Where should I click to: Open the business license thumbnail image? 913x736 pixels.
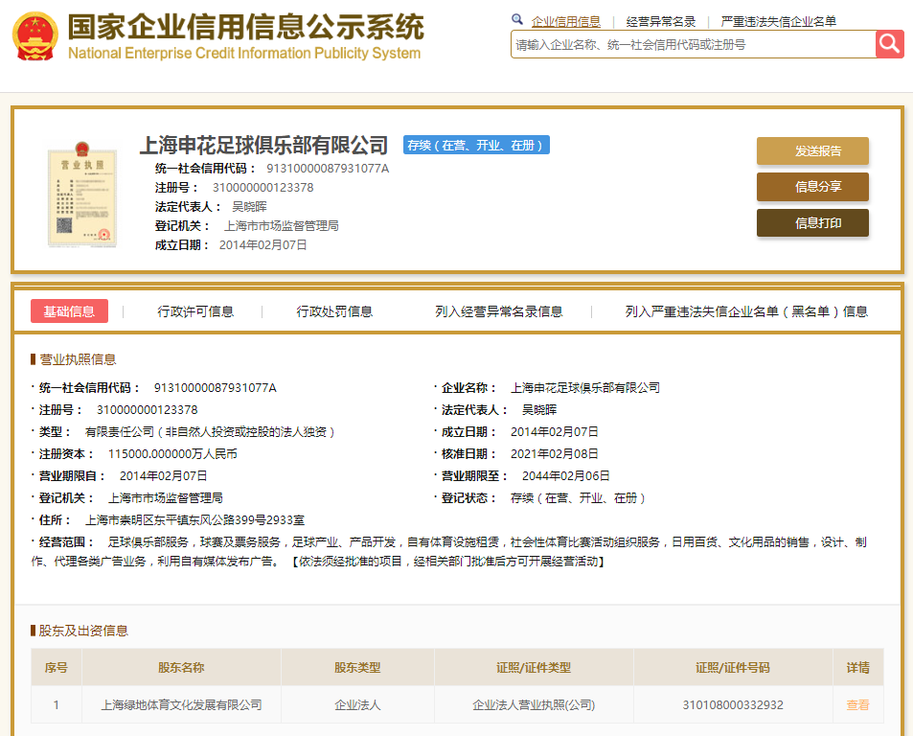tap(82, 195)
